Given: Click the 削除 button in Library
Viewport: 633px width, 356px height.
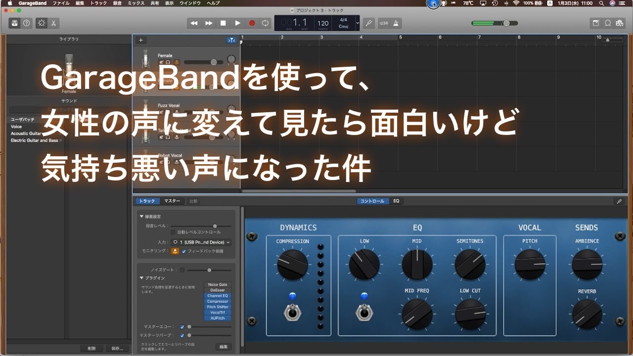Looking at the screenshot, I should click(92, 349).
